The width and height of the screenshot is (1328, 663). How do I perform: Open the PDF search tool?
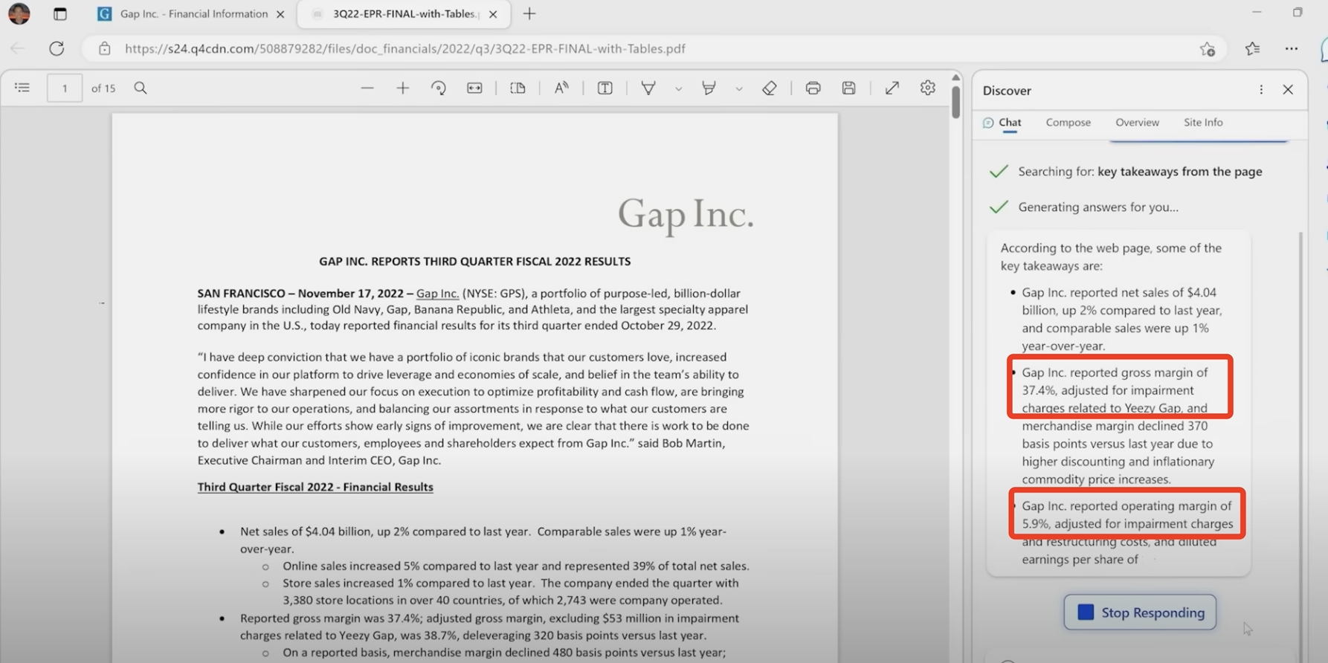pyautogui.click(x=141, y=88)
